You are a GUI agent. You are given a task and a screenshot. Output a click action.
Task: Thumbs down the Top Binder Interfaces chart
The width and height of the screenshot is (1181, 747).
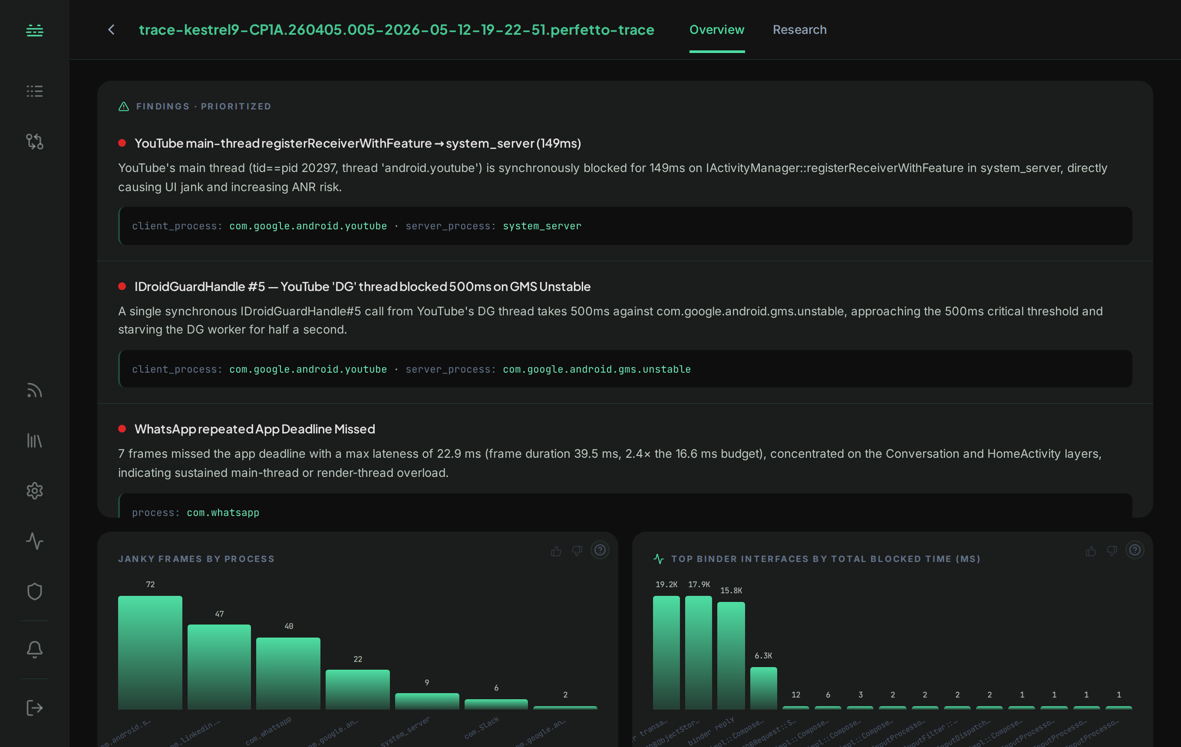click(1112, 551)
